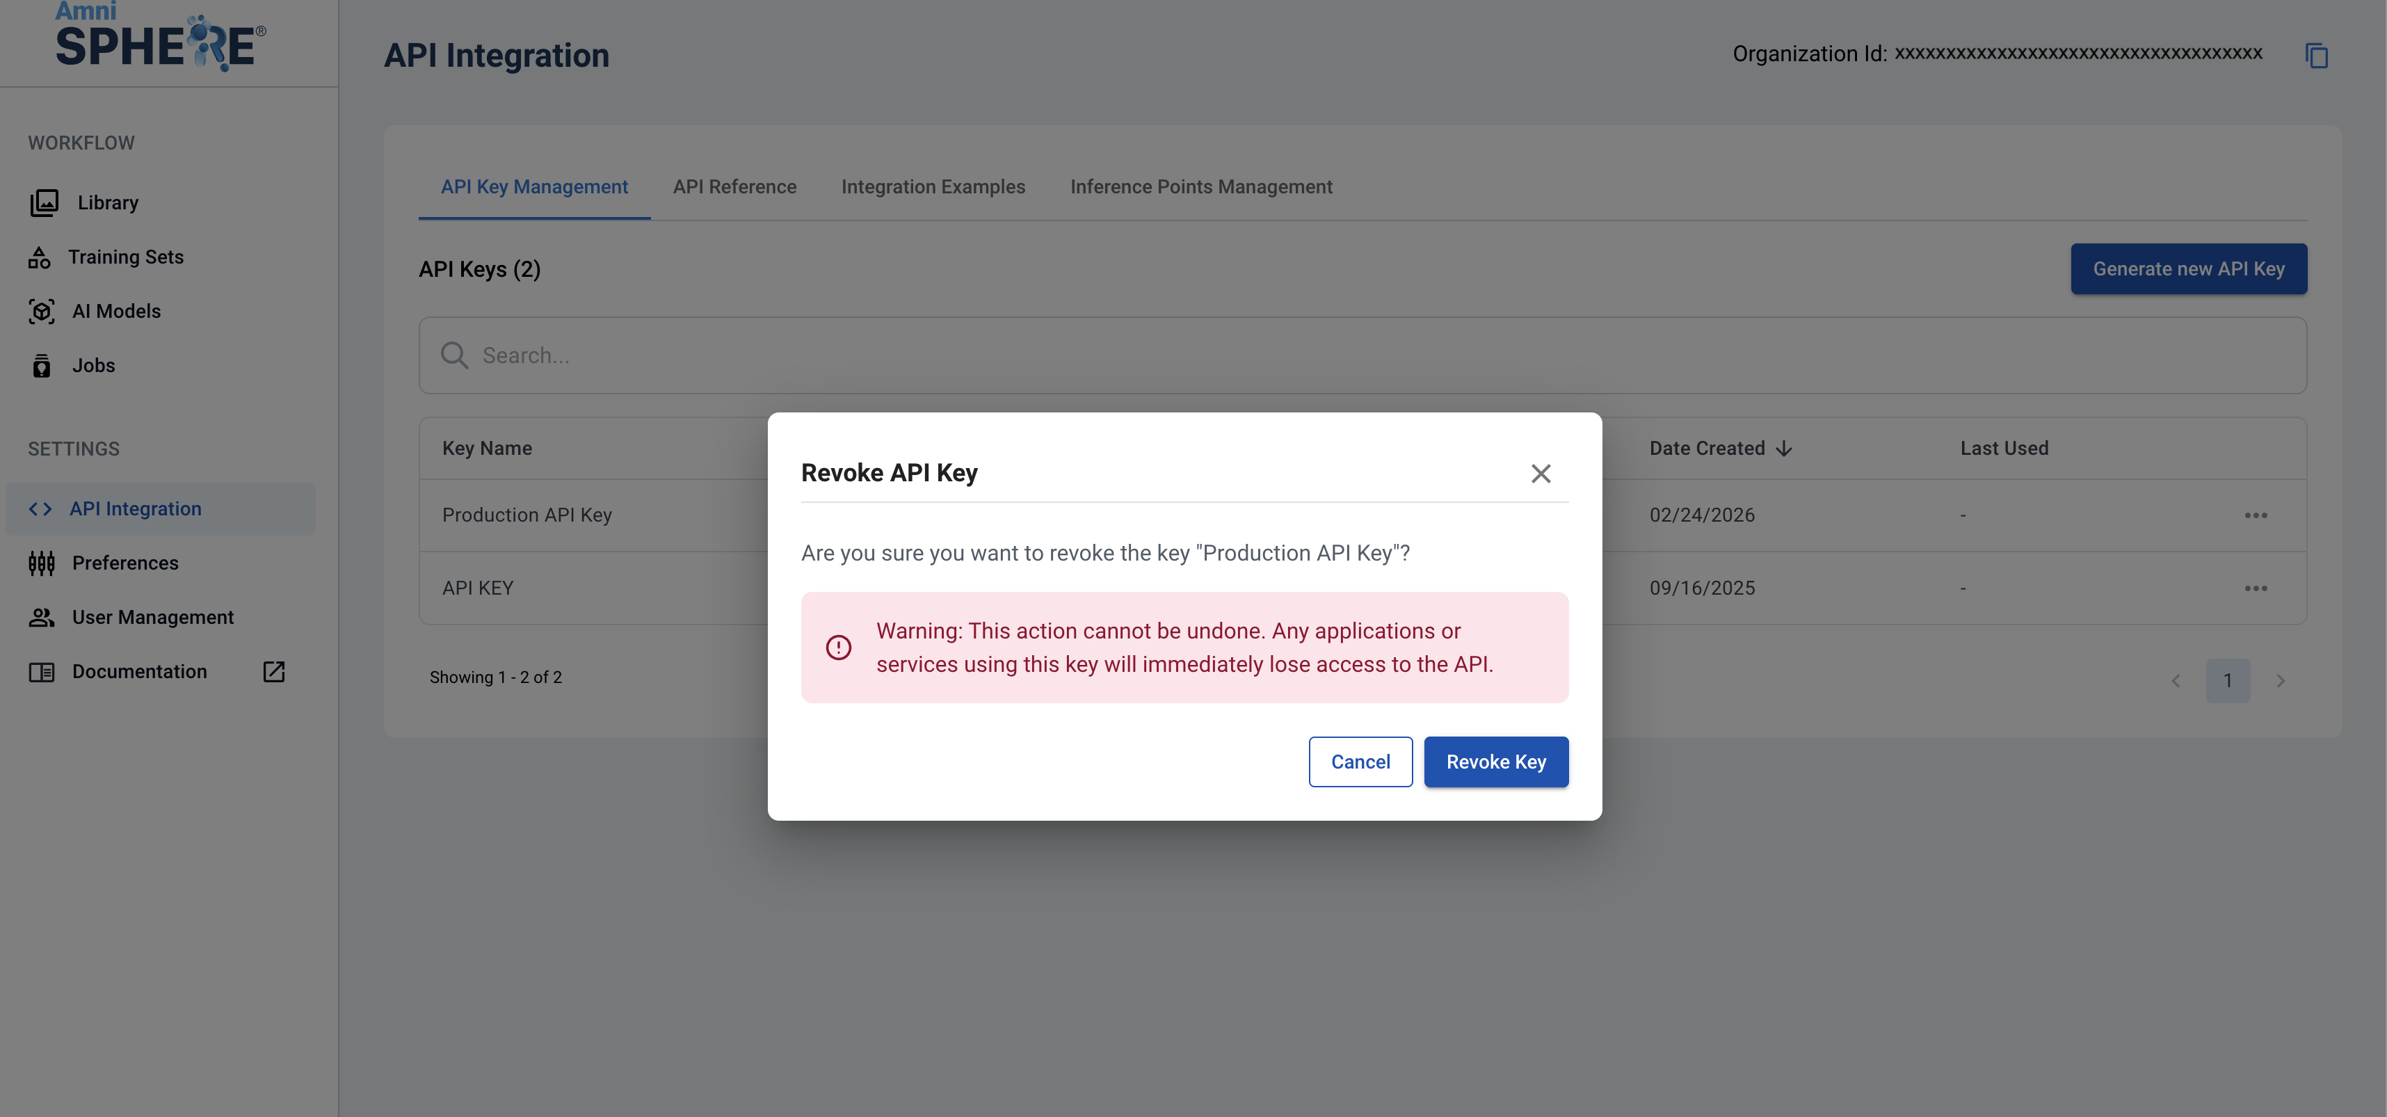The width and height of the screenshot is (2387, 1117).
Task: Click the Training Sets shapes icon
Action: coord(39,257)
